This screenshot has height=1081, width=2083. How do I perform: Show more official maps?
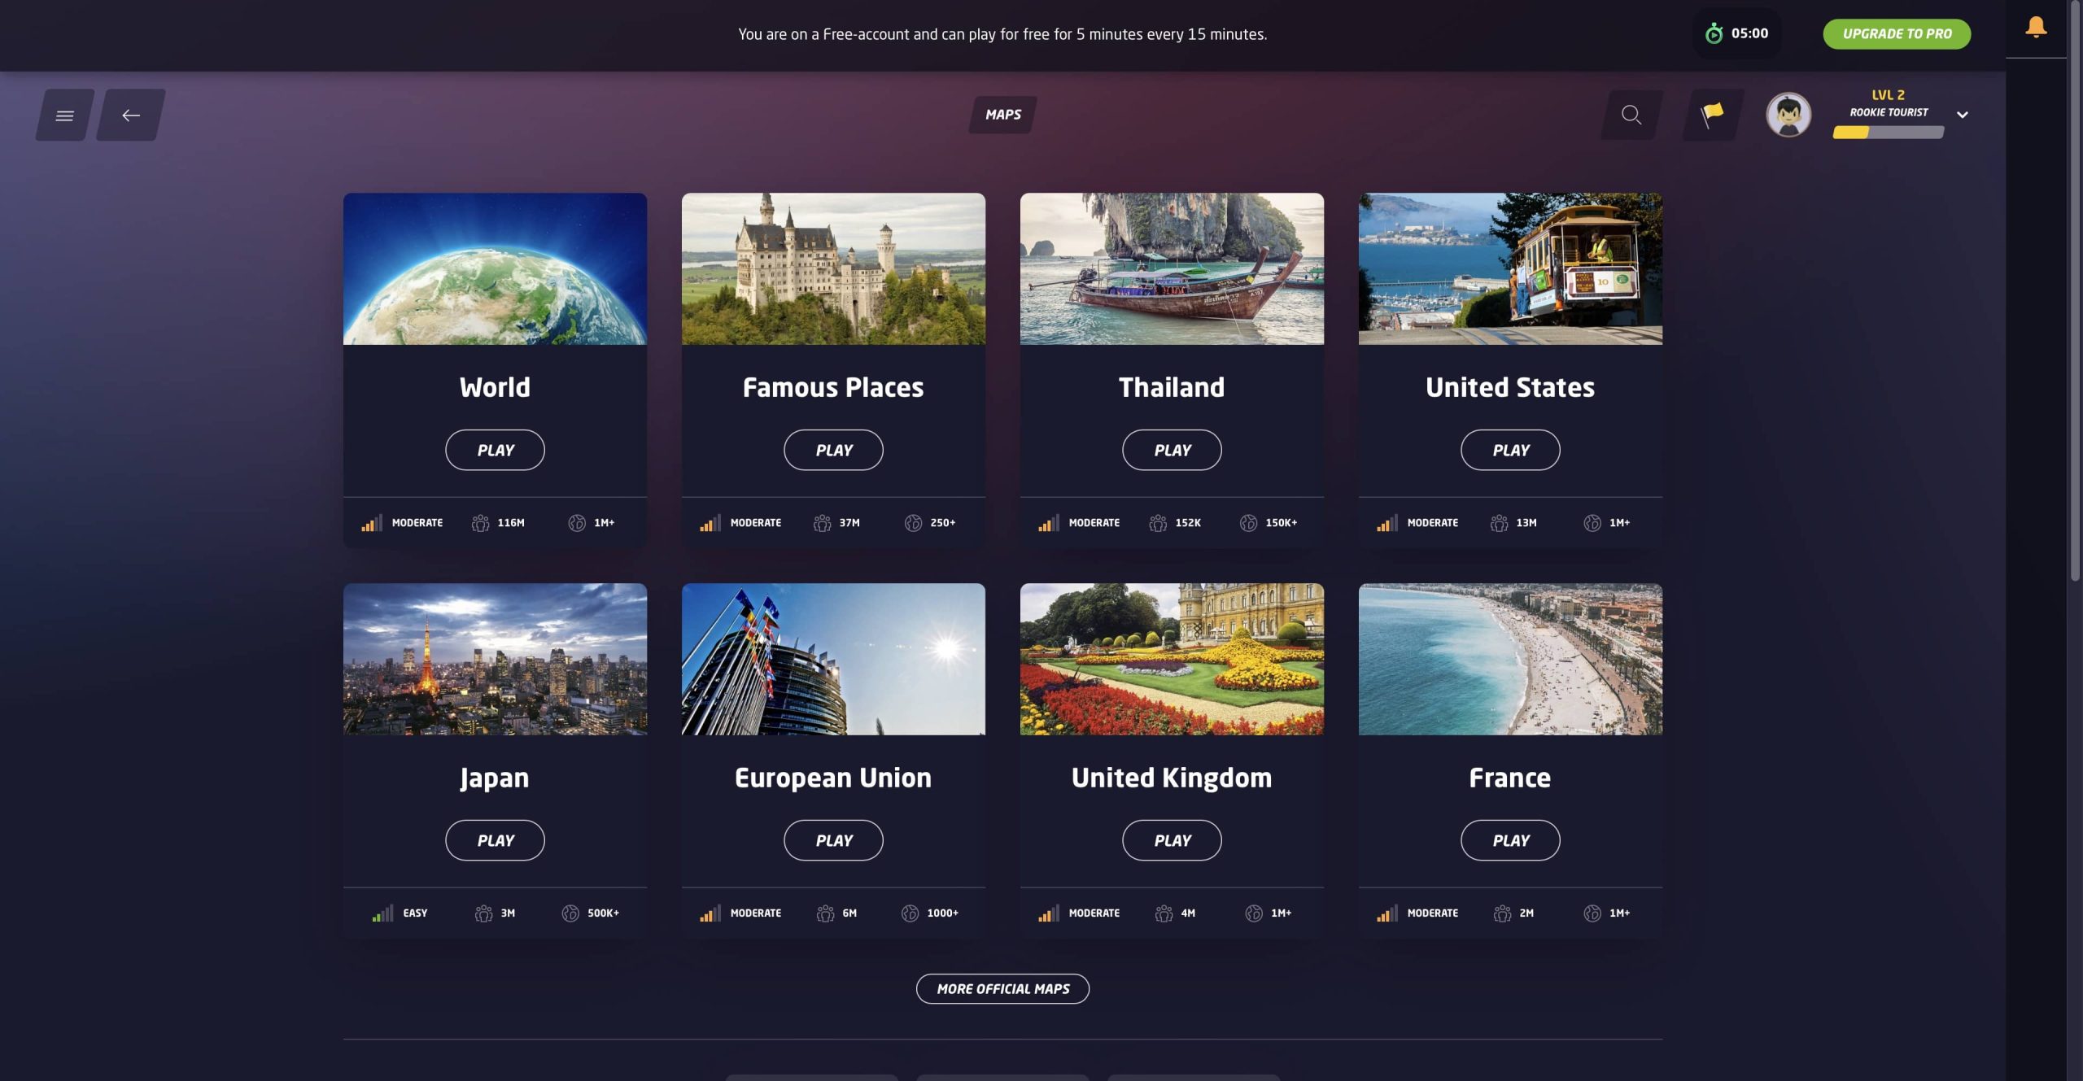click(x=1002, y=989)
